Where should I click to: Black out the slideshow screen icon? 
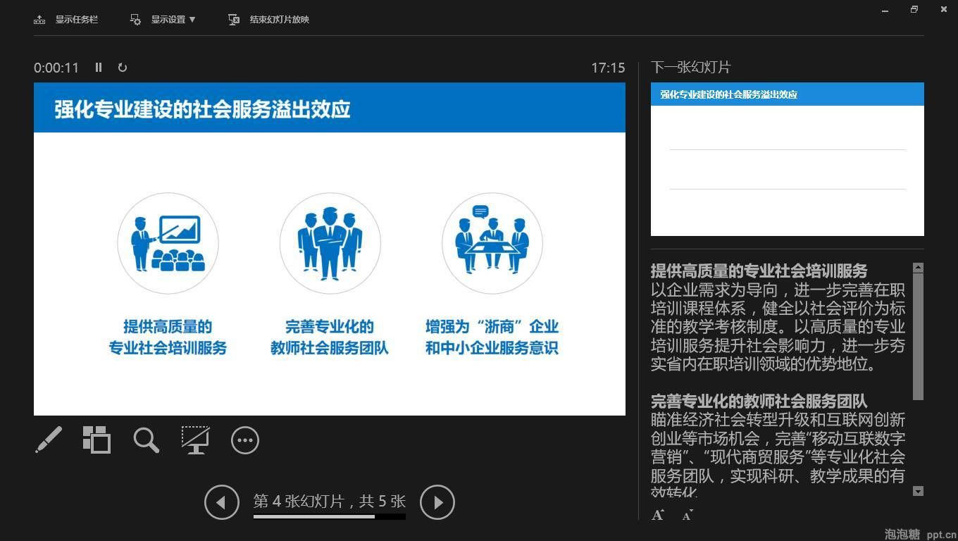(195, 440)
